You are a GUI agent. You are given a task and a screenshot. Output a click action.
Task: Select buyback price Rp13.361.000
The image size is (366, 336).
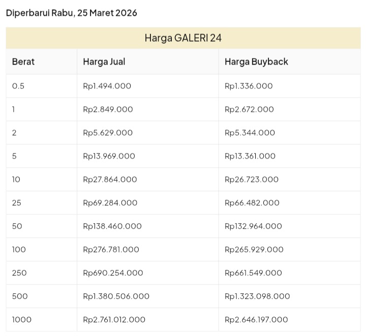[250, 156]
